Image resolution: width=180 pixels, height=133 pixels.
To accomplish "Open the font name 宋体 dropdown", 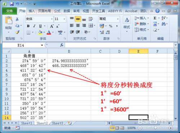I will [52, 19].
